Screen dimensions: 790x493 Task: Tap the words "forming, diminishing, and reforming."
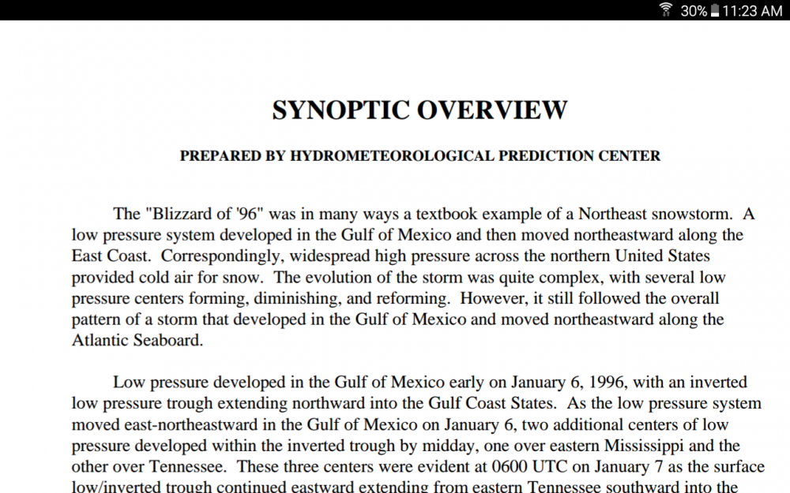[x=319, y=298]
